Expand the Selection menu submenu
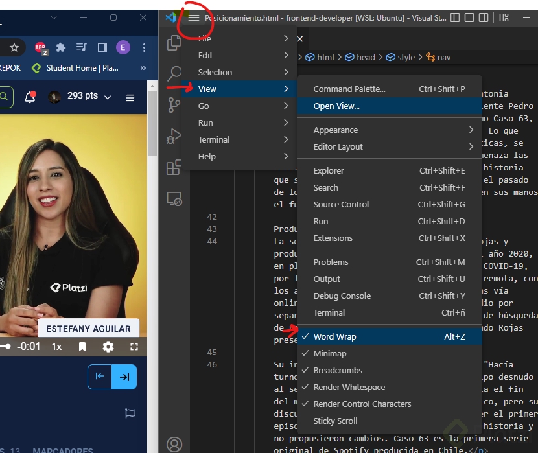 point(239,72)
